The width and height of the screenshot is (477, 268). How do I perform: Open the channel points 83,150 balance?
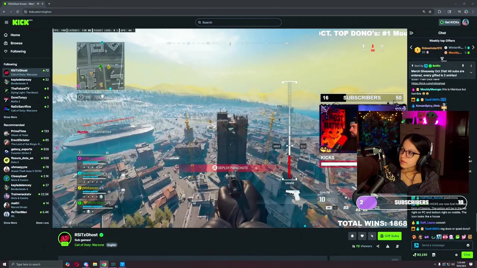[x=420, y=255]
